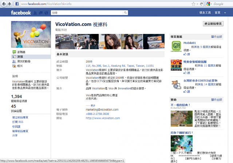Click the +886-2-2758-3838 phone link
233x163 pixels.
[x=97, y=114]
